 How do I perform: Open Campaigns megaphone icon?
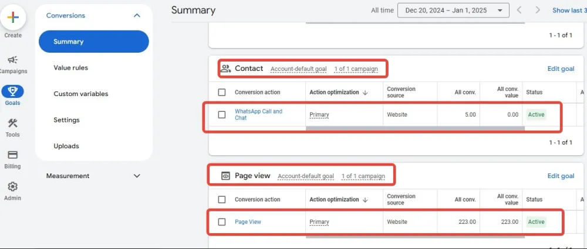coord(13,60)
